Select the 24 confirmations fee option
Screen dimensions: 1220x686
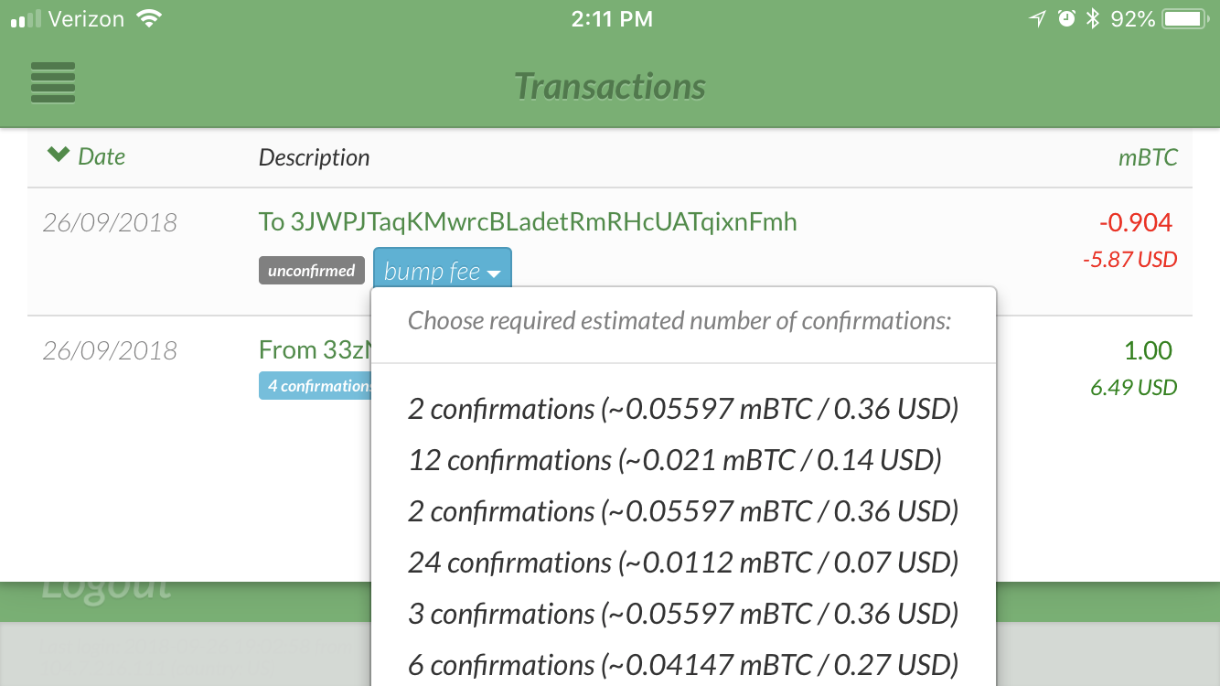click(x=683, y=563)
